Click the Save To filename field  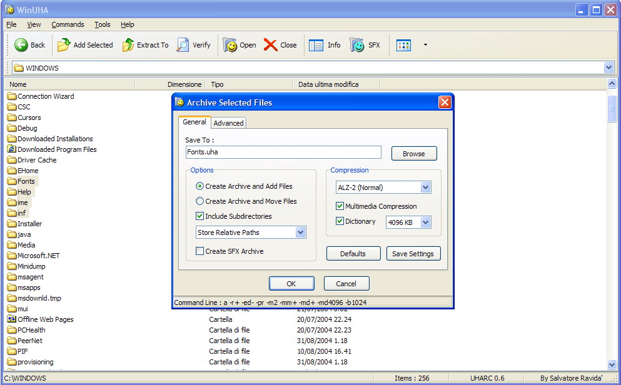pos(283,152)
